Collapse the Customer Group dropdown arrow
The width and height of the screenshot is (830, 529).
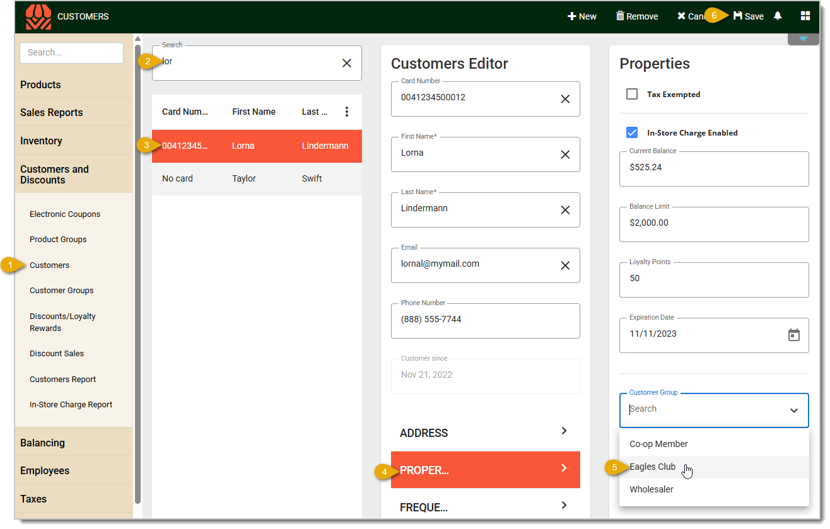click(x=793, y=410)
